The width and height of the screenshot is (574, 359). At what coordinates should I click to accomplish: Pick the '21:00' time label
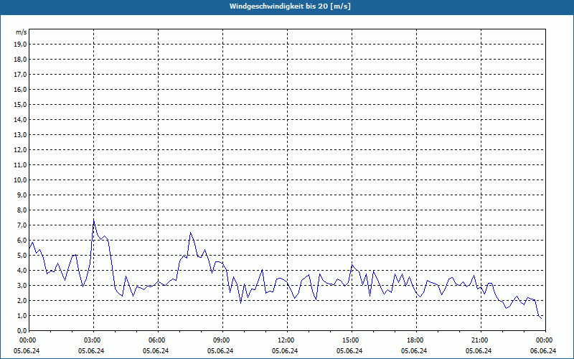click(x=479, y=340)
